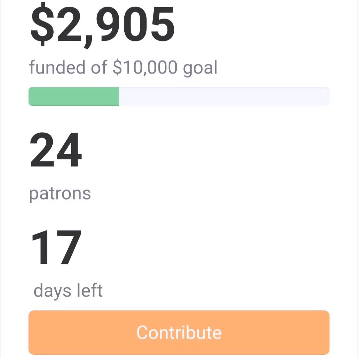Click the $2,905 funded amount
358x358 pixels.
coord(102,25)
